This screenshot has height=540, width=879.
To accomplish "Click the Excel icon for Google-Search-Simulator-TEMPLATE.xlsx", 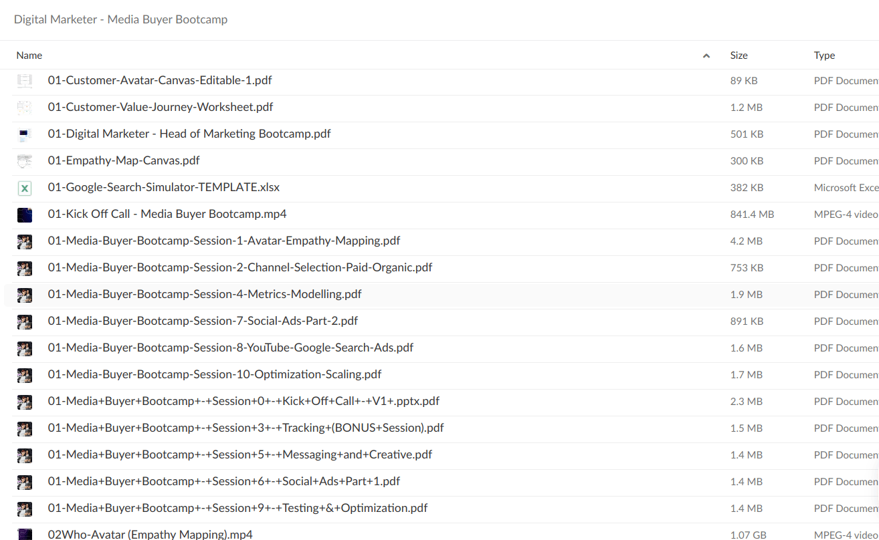I will (25, 188).
